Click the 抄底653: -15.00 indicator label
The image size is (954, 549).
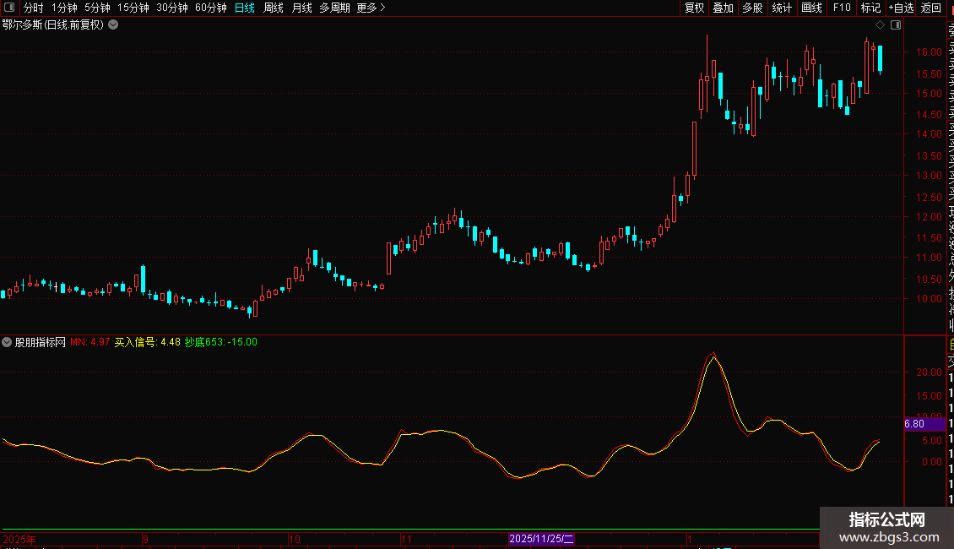(x=221, y=342)
